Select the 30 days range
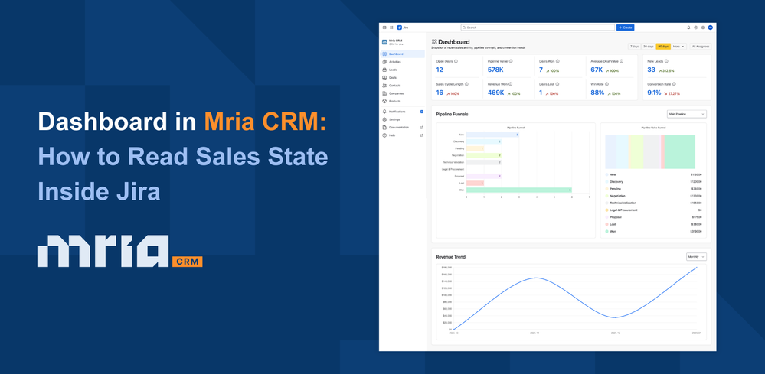The image size is (765, 374). point(648,46)
